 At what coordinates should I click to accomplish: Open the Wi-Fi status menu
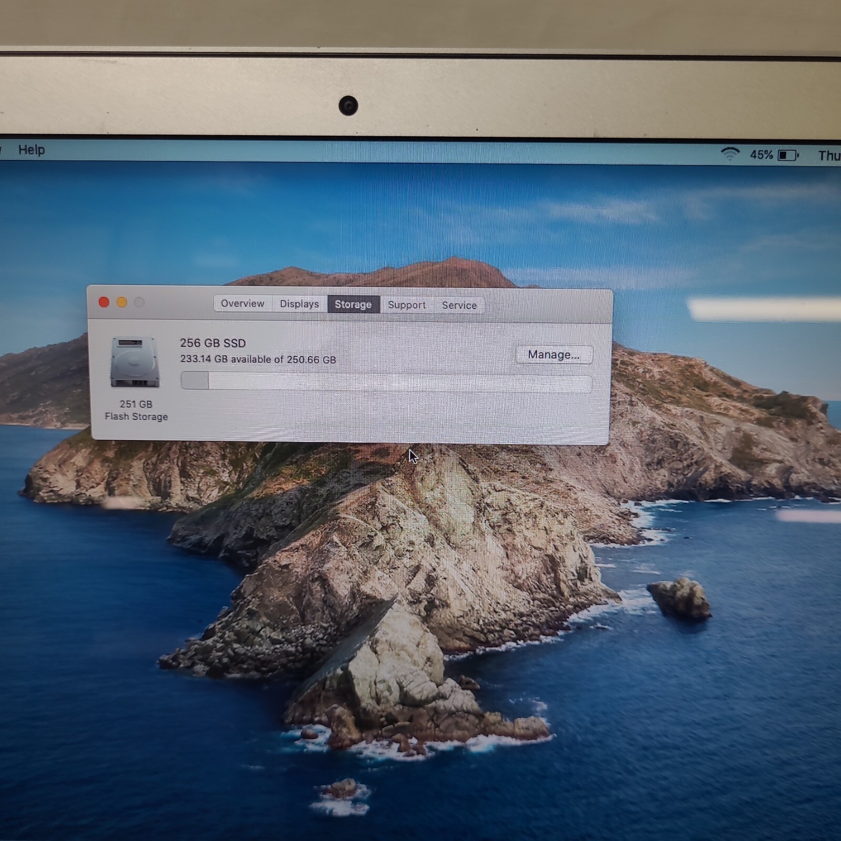point(730,155)
